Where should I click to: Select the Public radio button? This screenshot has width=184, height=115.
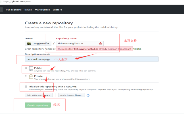[26, 68]
